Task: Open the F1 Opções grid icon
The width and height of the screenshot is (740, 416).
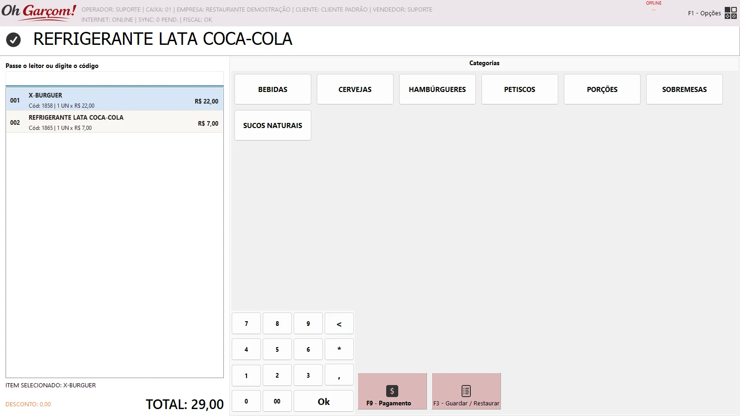Action: click(x=731, y=13)
